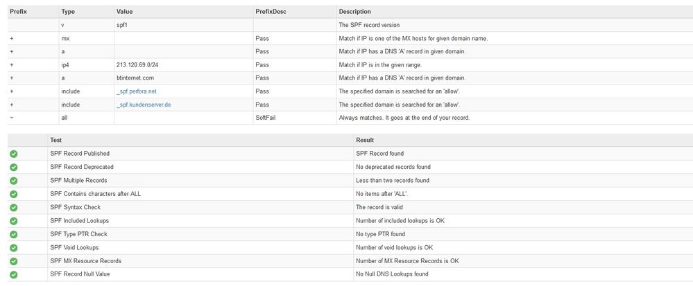The width and height of the screenshot is (693, 286).
Task: Click green check beside SPF Included Lookups
Action: click(x=14, y=221)
